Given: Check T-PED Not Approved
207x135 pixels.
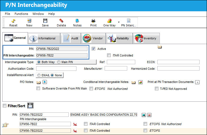Looking at the screenshot, I should tap(156, 89).
